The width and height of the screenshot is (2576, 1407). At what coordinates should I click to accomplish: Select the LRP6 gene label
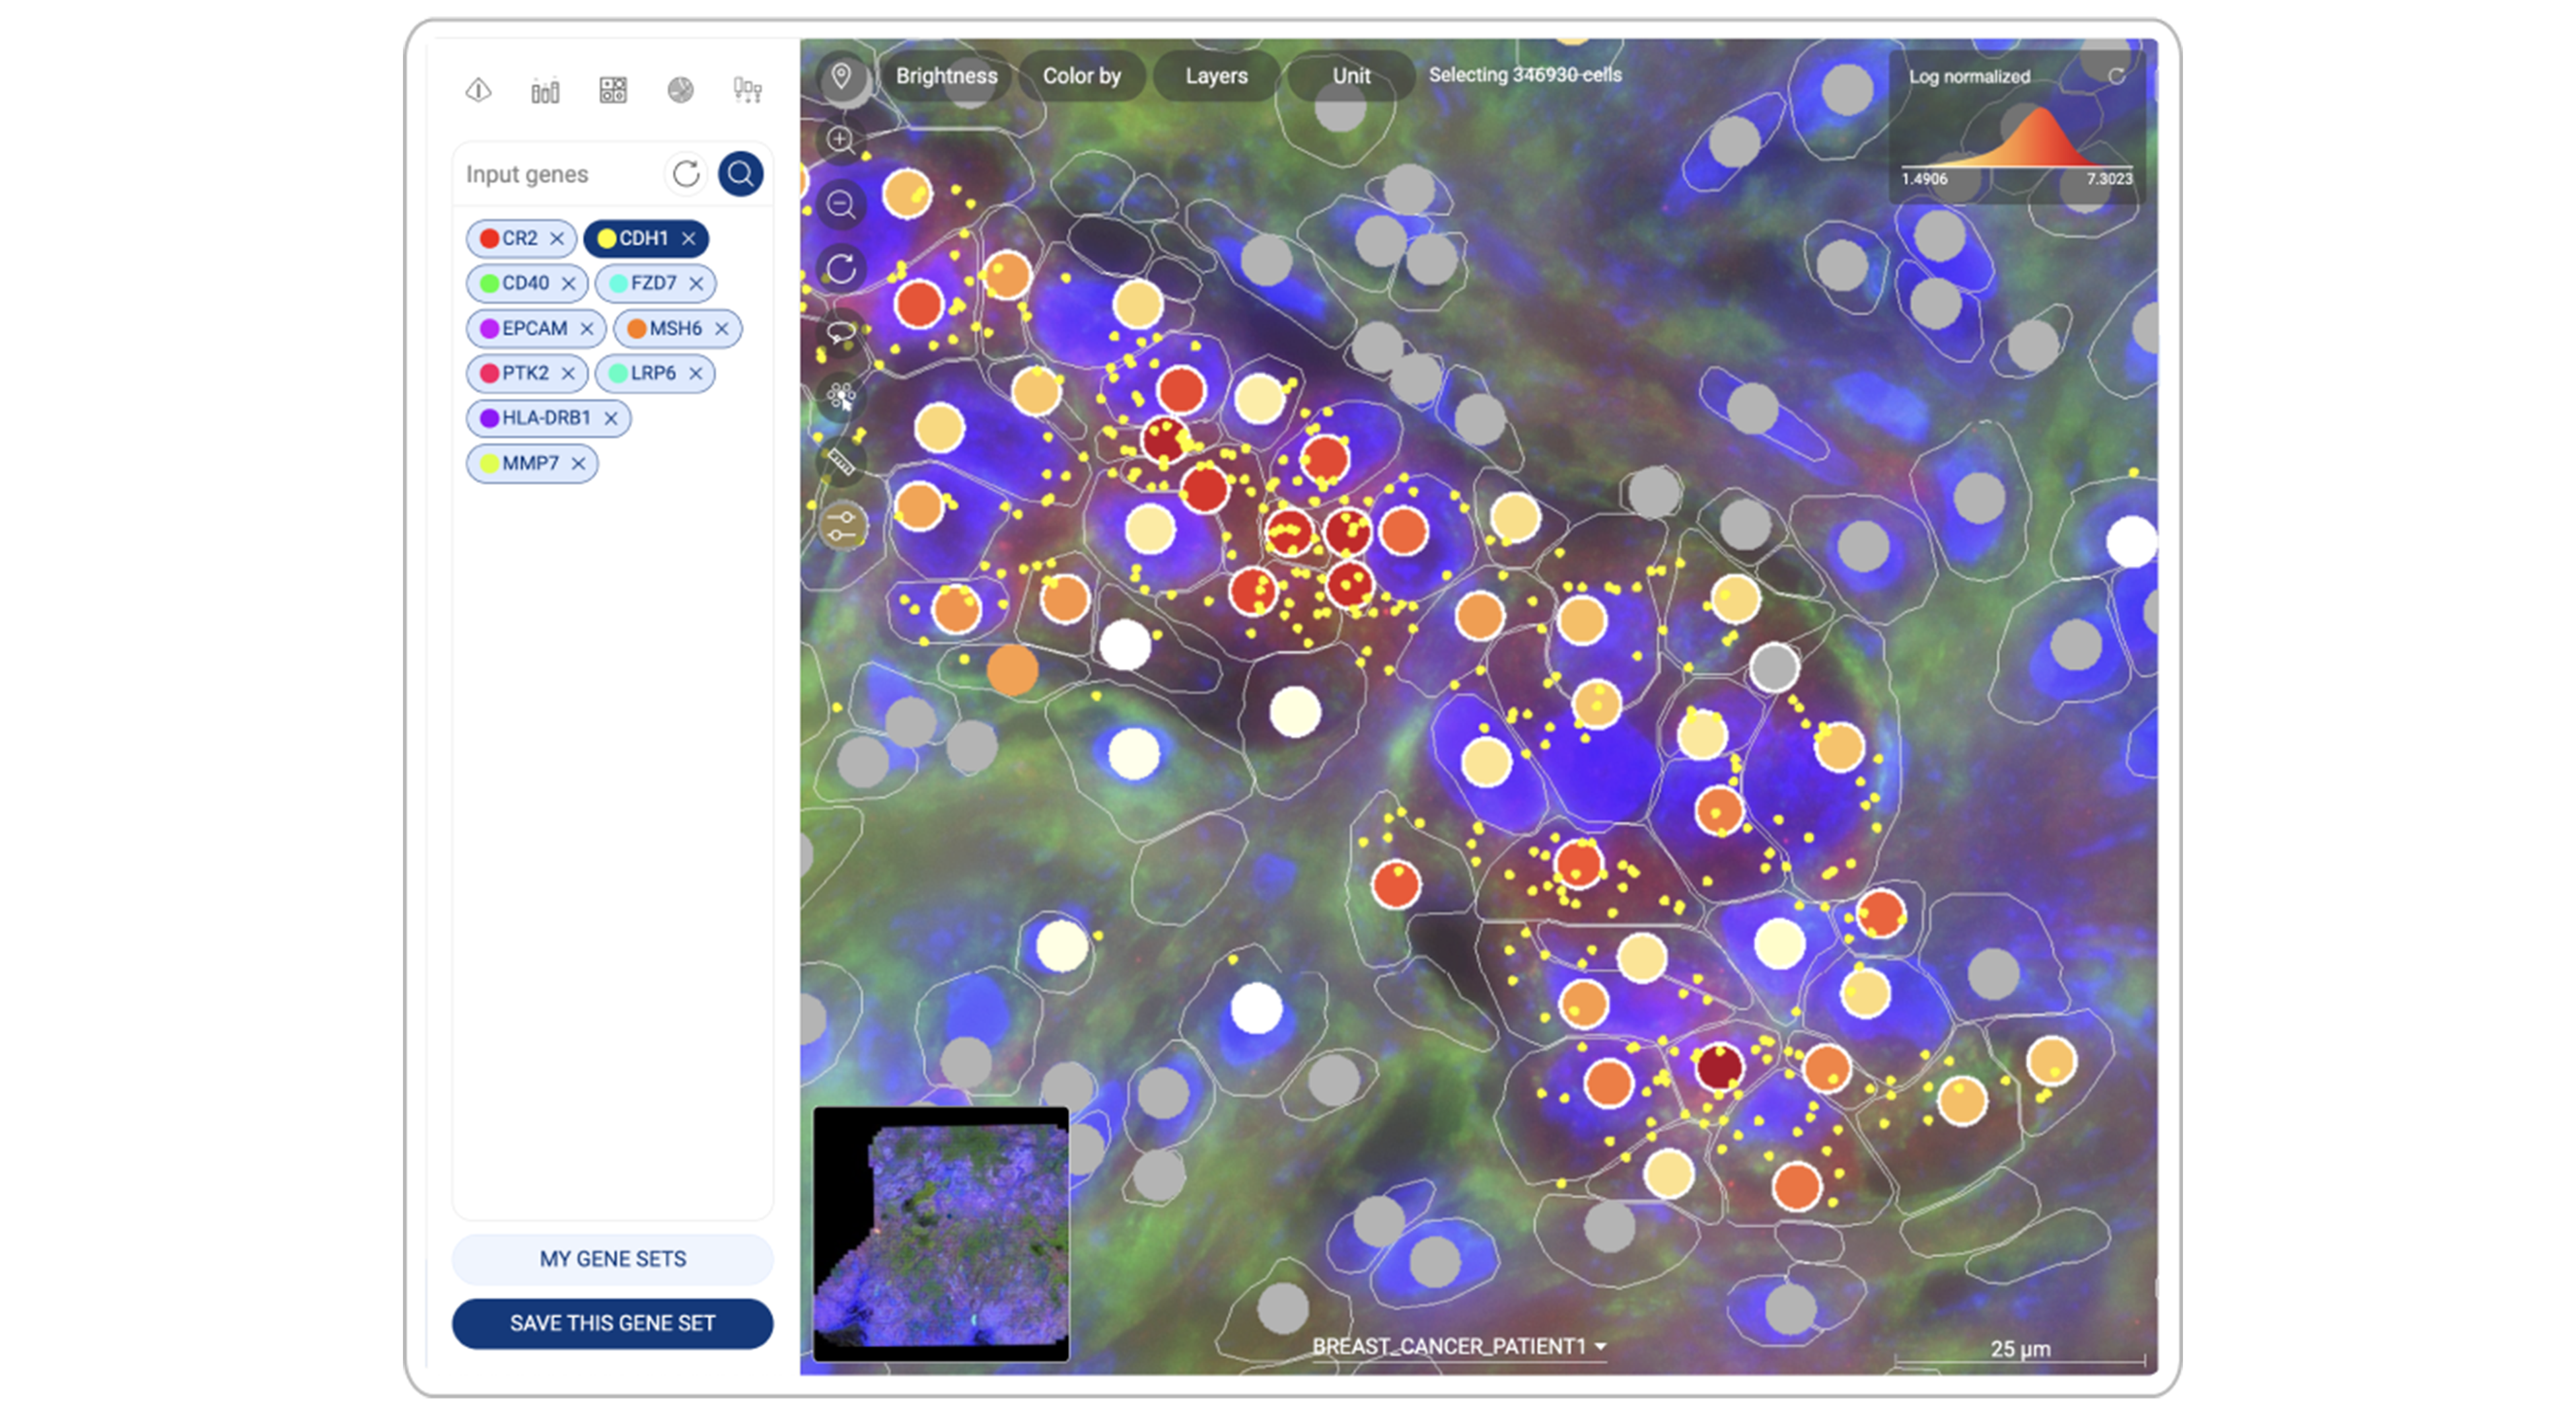pyautogui.click(x=654, y=374)
